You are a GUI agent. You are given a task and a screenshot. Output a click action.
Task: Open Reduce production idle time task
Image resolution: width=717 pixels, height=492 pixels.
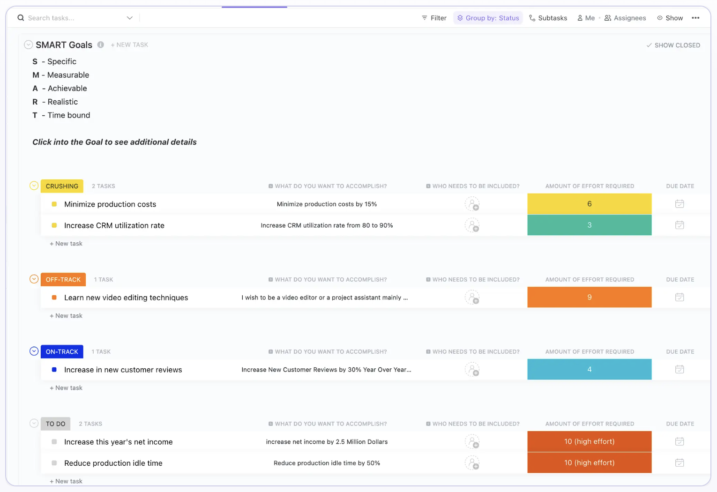(113, 463)
